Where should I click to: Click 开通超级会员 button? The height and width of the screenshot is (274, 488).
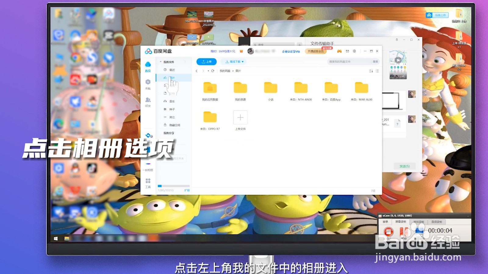coord(316,51)
